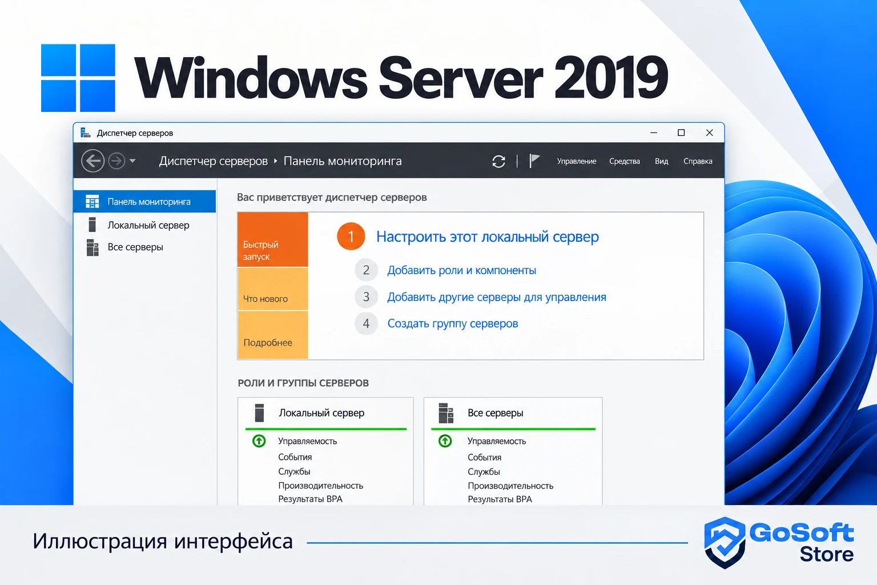This screenshot has width=877, height=585.
Task: Switch to the Подробнее tile
Action: pyautogui.click(x=273, y=335)
